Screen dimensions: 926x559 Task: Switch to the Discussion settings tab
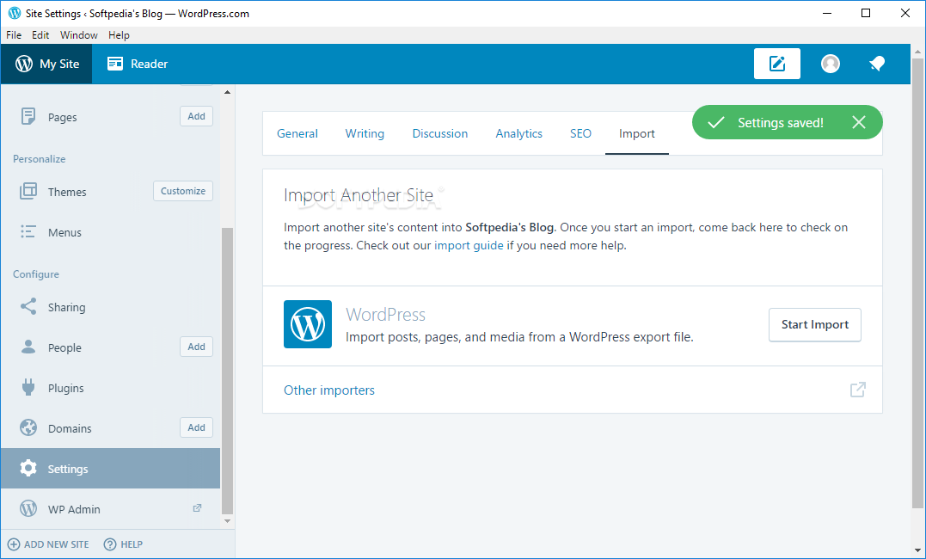pyautogui.click(x=440, y=133)
